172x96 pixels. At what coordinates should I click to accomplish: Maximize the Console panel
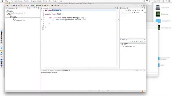(144, 70)
